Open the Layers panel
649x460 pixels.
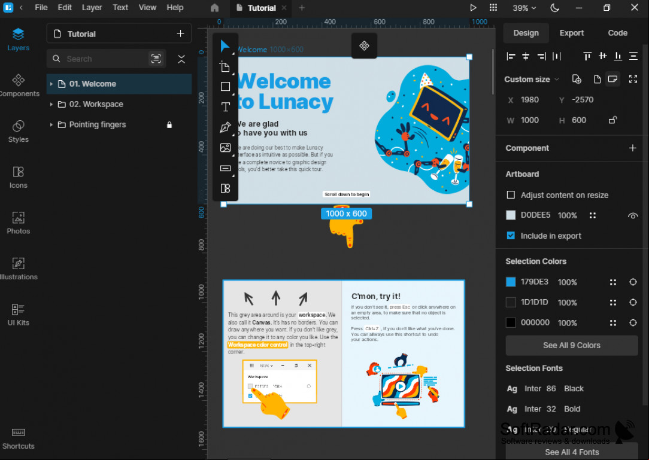pyautogui.click(x=18, y=39)
